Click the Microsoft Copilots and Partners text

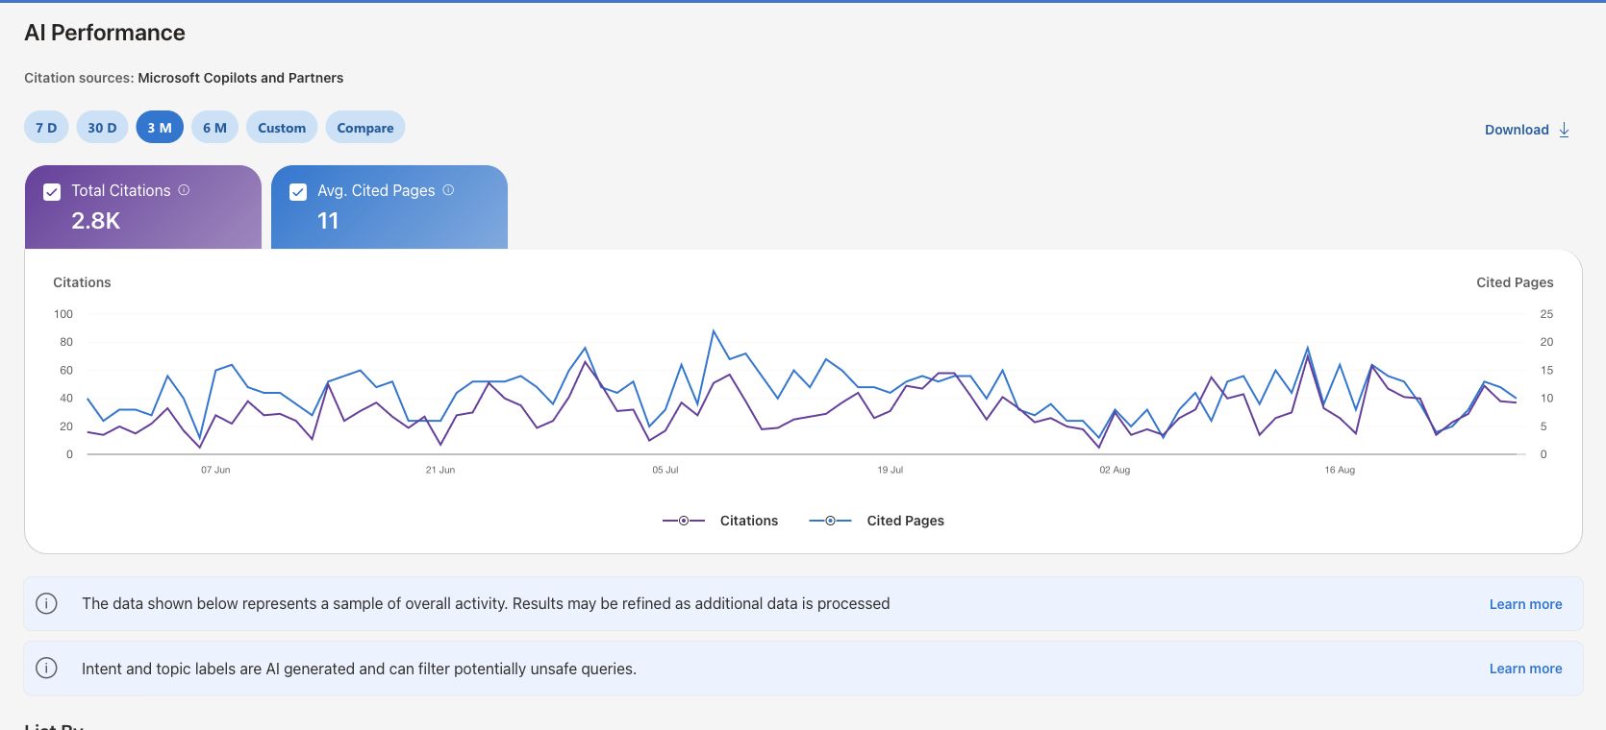coord(240,78)
